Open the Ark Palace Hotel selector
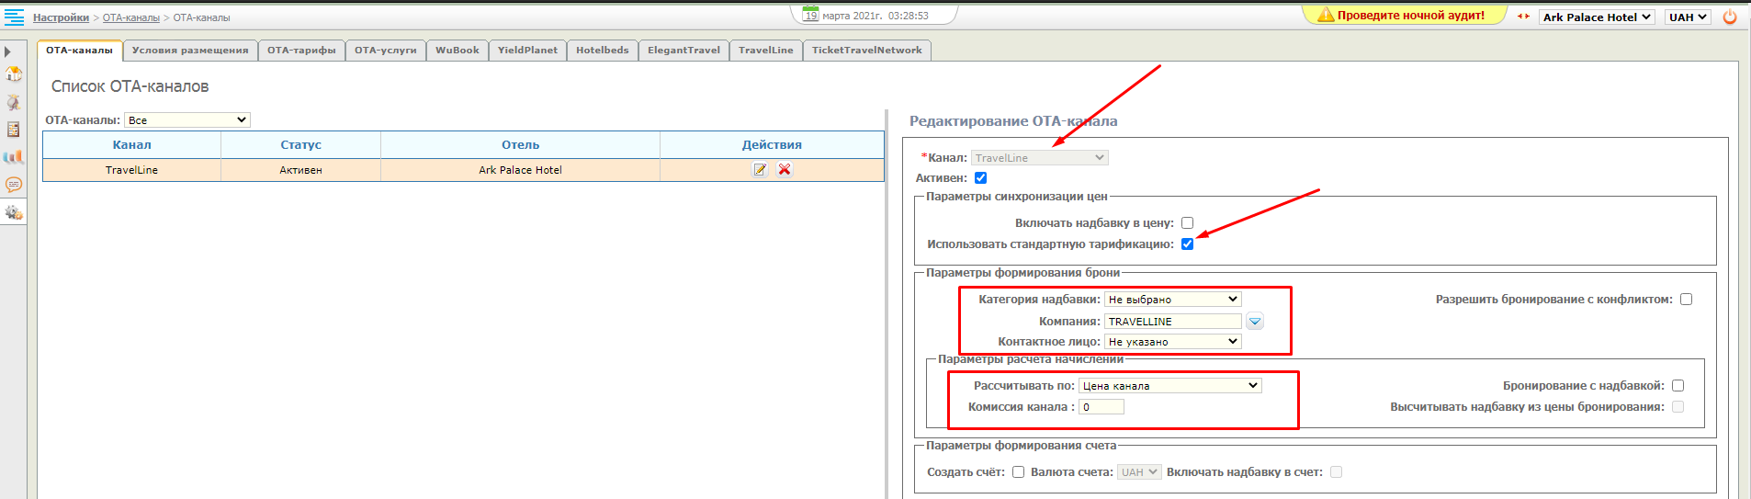 [1597, 17]
